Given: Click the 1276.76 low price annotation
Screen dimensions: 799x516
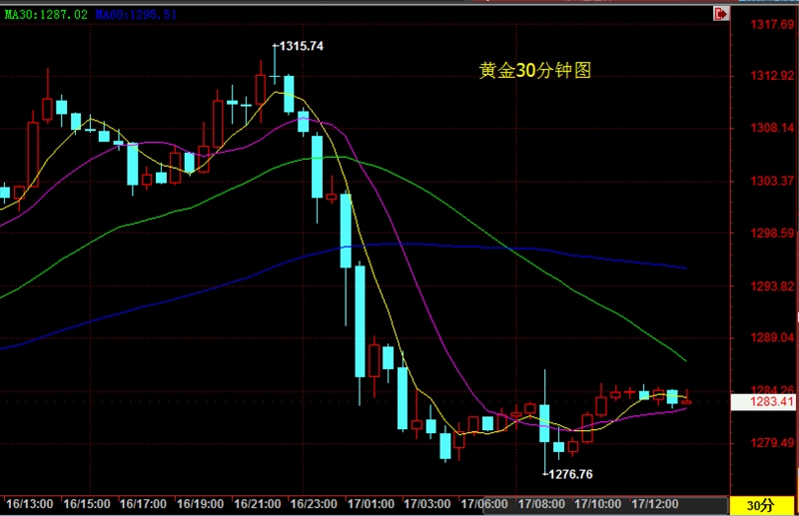Looking at the screenshot, I should point(570,474).
